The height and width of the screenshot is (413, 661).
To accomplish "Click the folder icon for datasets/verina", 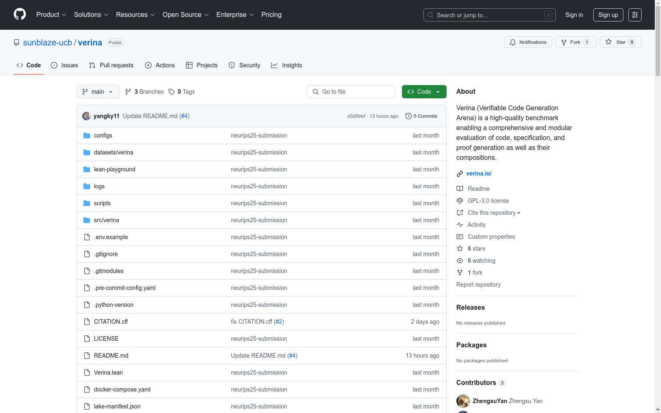I will coord(87,152).
